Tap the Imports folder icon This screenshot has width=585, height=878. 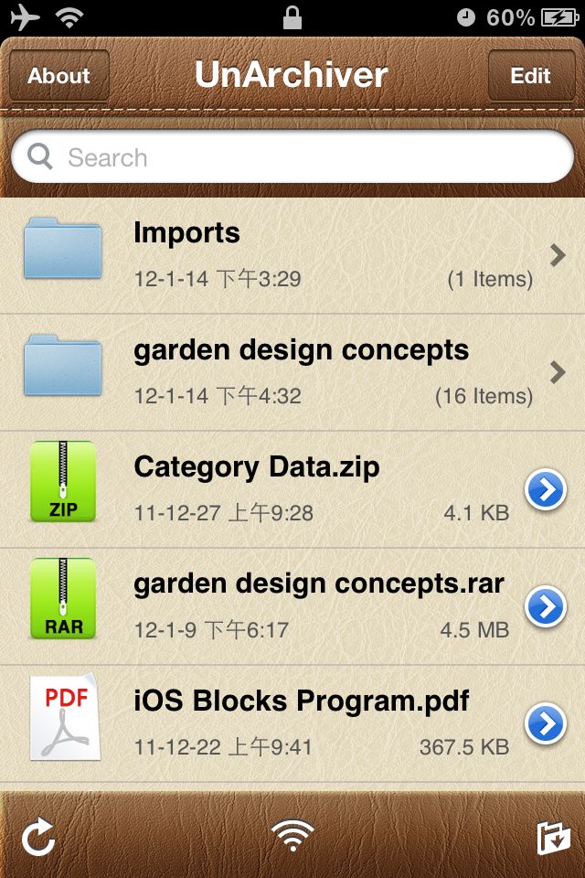[x=63, y=249]
